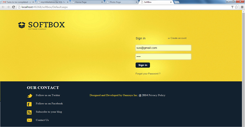Close the Home Page tab
Image resolution: width=245 pixels, height=127 pixels.
click(x=102, y=2)
